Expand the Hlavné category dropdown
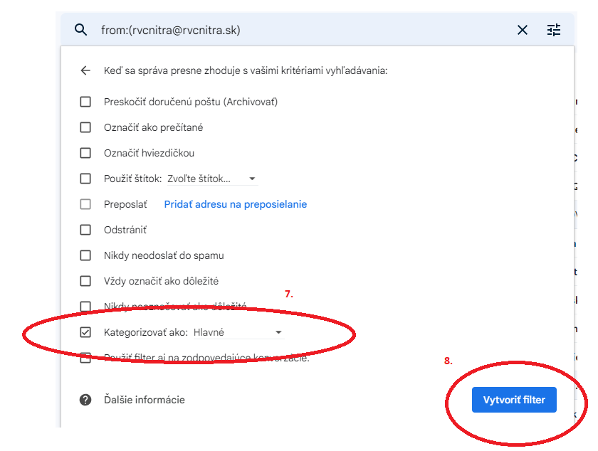The width and height of the screenshot is (598, 451). click(x=238, y=332)
